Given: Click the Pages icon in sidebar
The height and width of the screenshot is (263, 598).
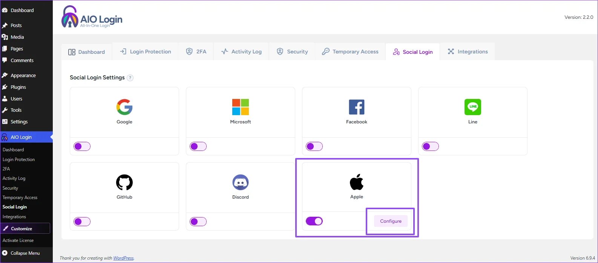Looking at the screenshot, I should (x=5, y=49).
